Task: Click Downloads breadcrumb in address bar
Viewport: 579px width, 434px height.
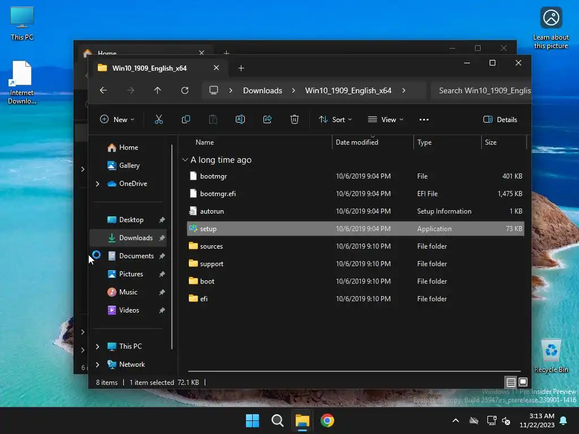Action: point(262,90)
